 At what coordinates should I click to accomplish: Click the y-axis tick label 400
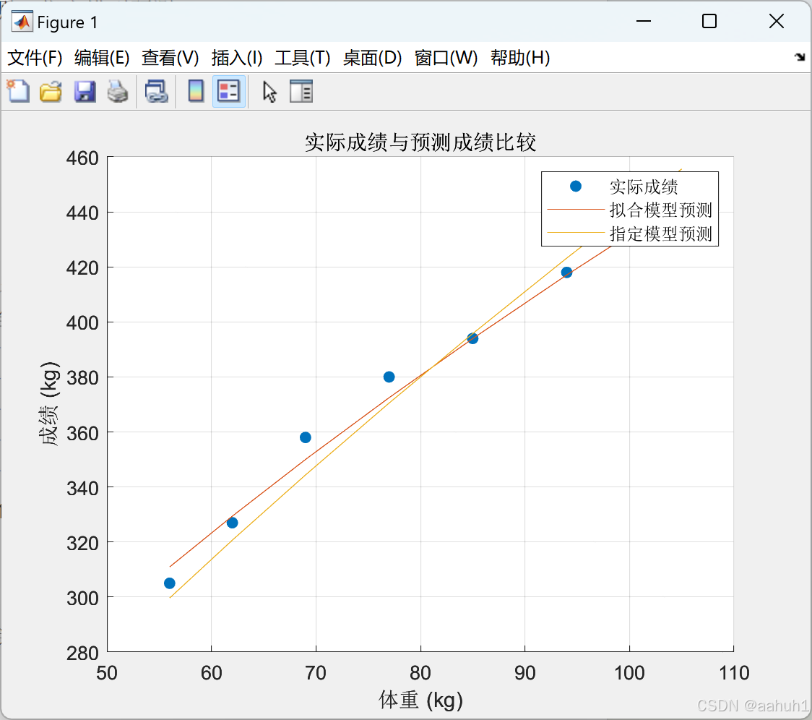point(82,322)
